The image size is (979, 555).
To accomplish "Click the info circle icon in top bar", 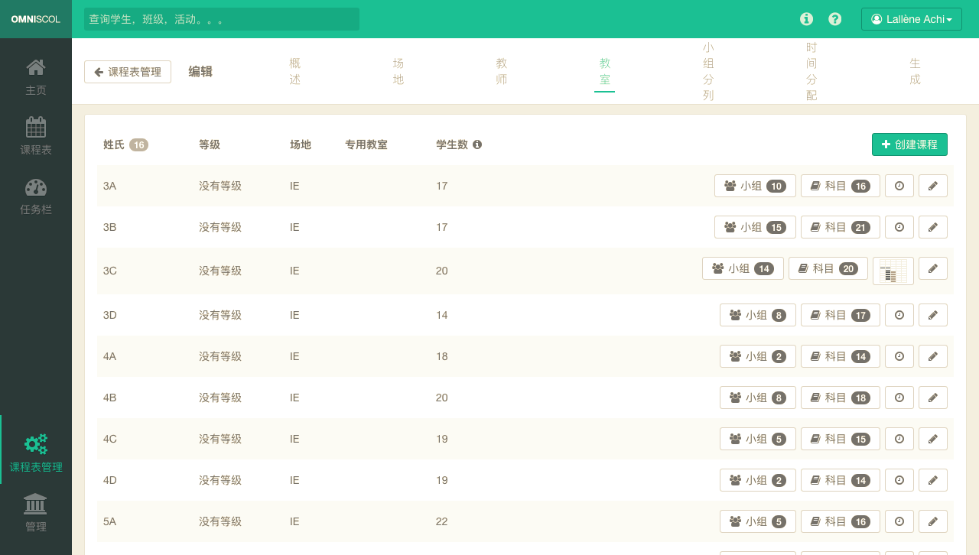I will 806,19.
